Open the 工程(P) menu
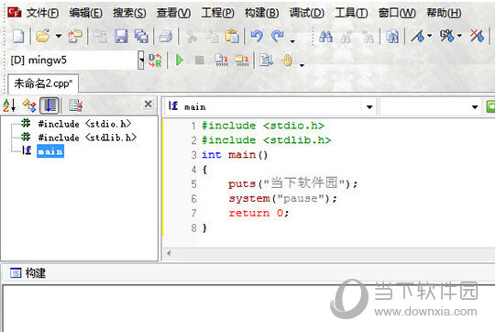This screenshot has height=332, width=496. (x=217, y=13)
